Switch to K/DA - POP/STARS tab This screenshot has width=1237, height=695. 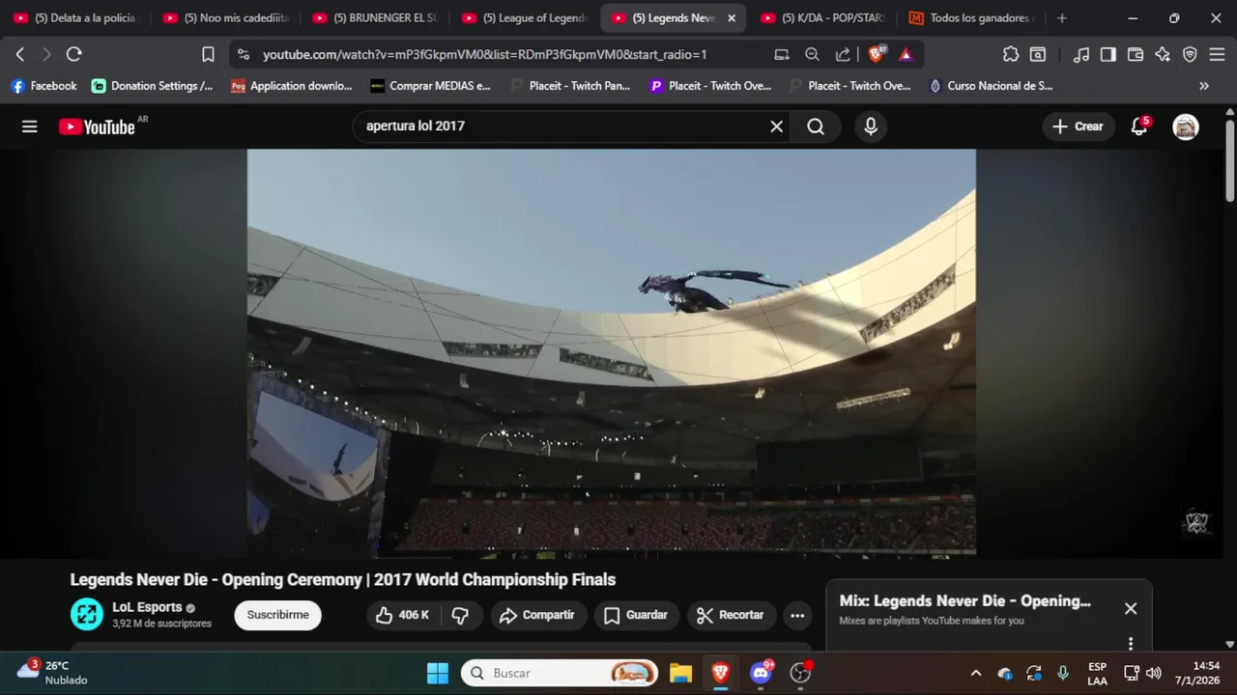point(824,18)
